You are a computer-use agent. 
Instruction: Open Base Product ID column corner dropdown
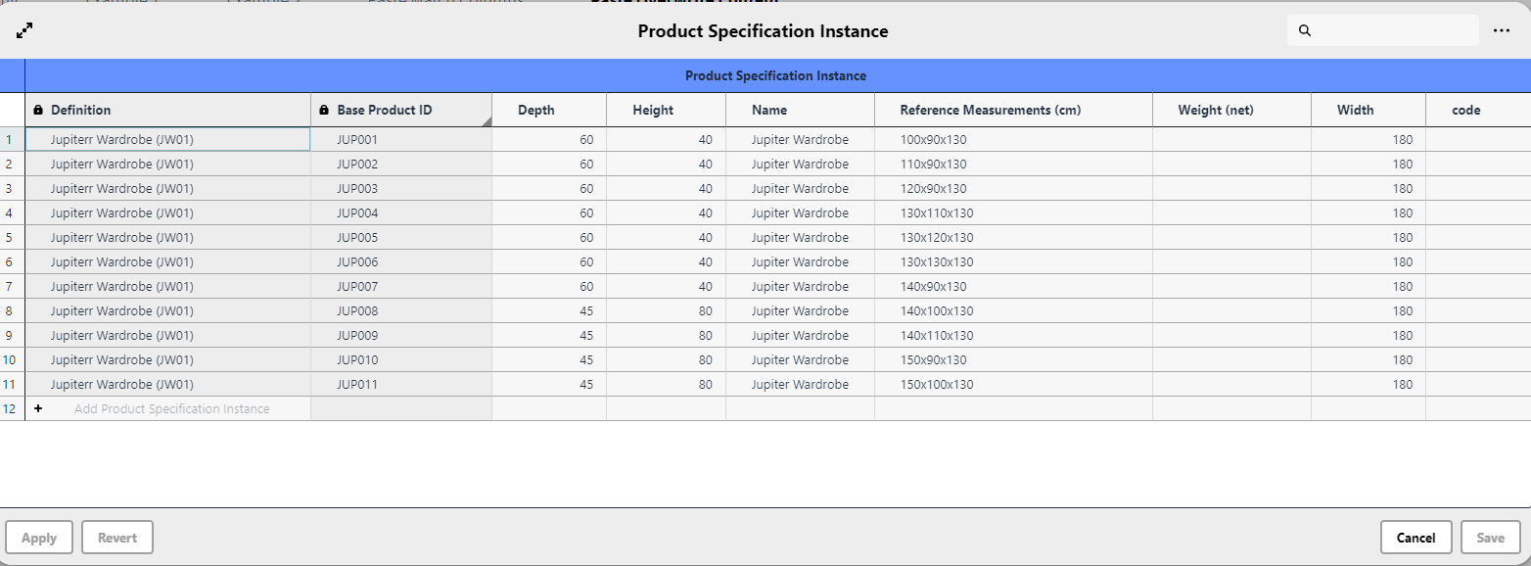coord(486,121)
